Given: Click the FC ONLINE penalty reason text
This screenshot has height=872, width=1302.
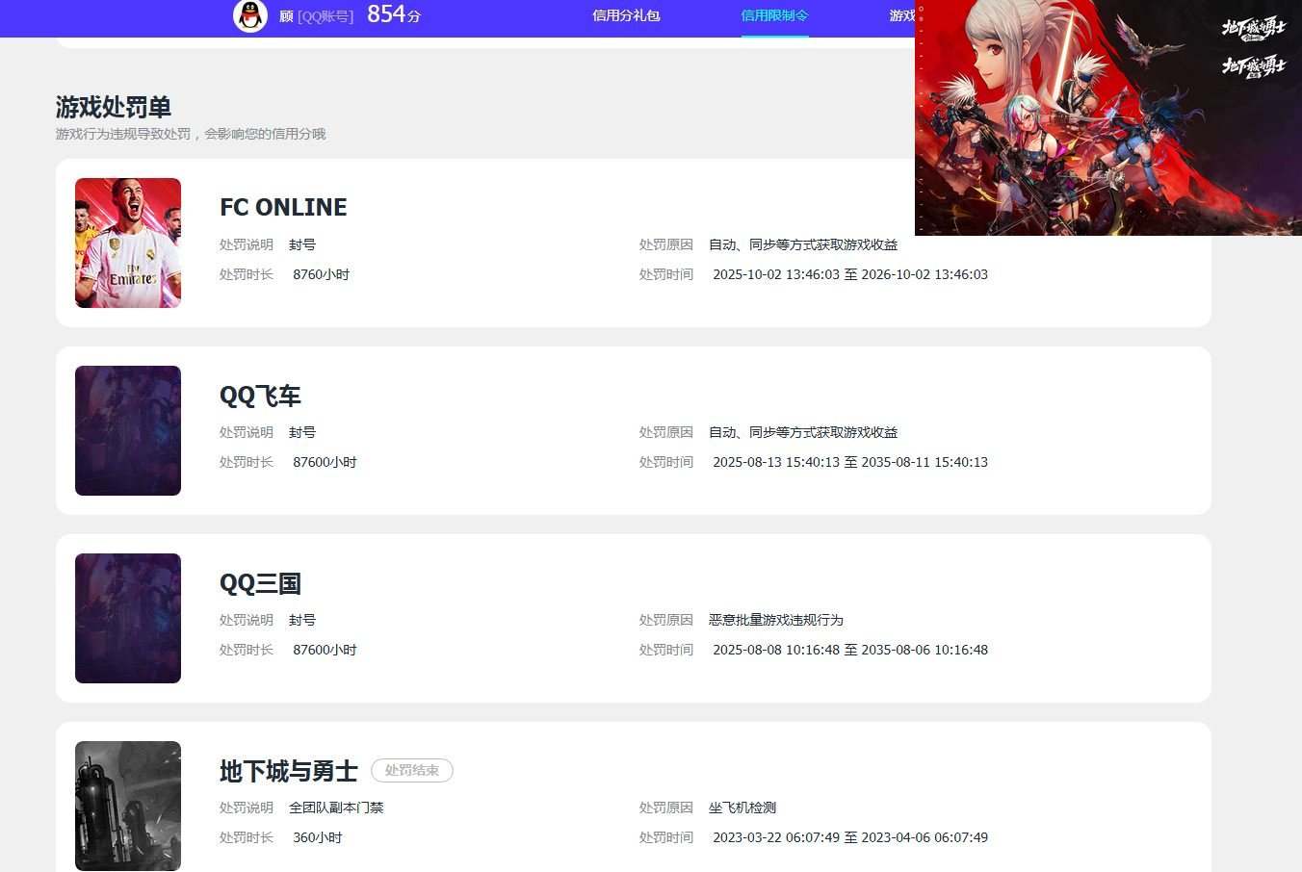Looking at the screenshot, I should 803,244.
